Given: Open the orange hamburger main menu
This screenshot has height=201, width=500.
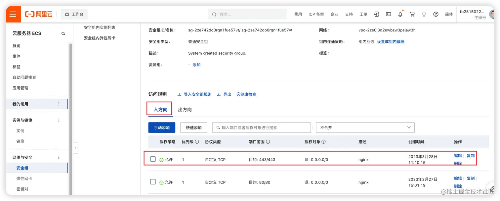Looking at the screenshot, I should [x=13, y=14].
